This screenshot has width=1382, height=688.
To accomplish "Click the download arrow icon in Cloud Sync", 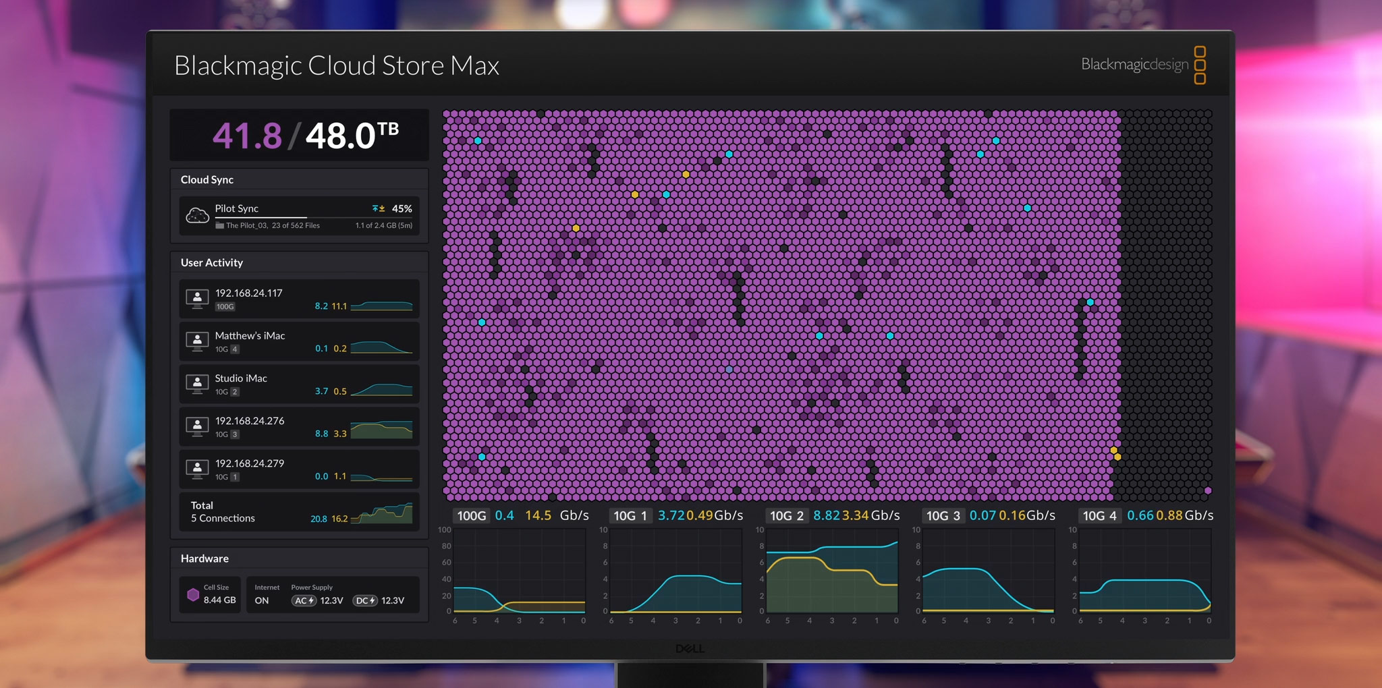I will 383,208.
